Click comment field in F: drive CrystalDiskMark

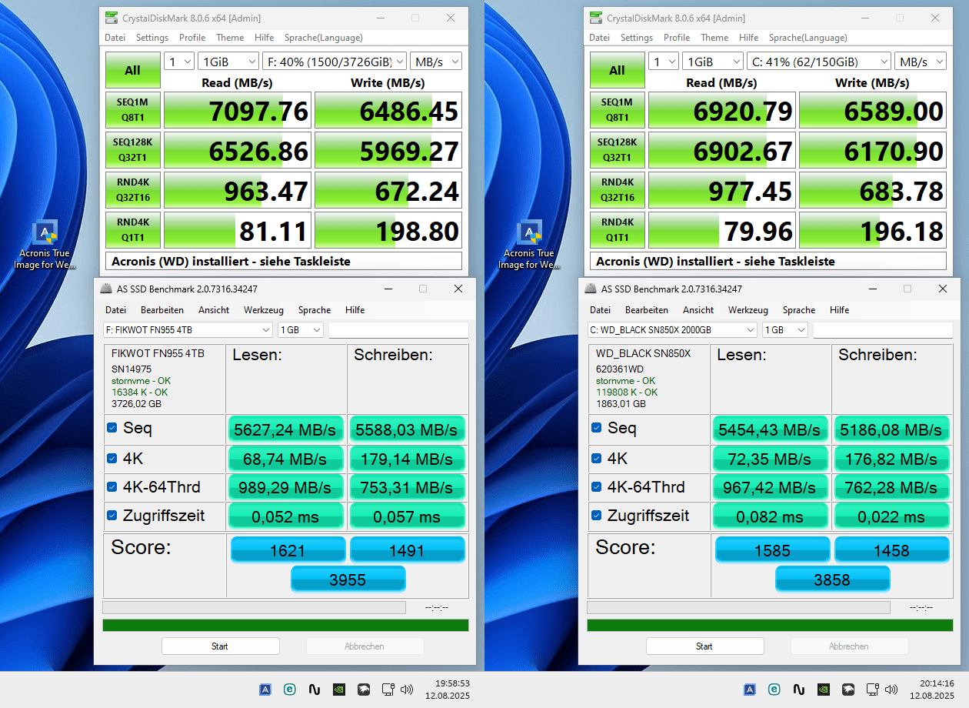tap(284, 261)
